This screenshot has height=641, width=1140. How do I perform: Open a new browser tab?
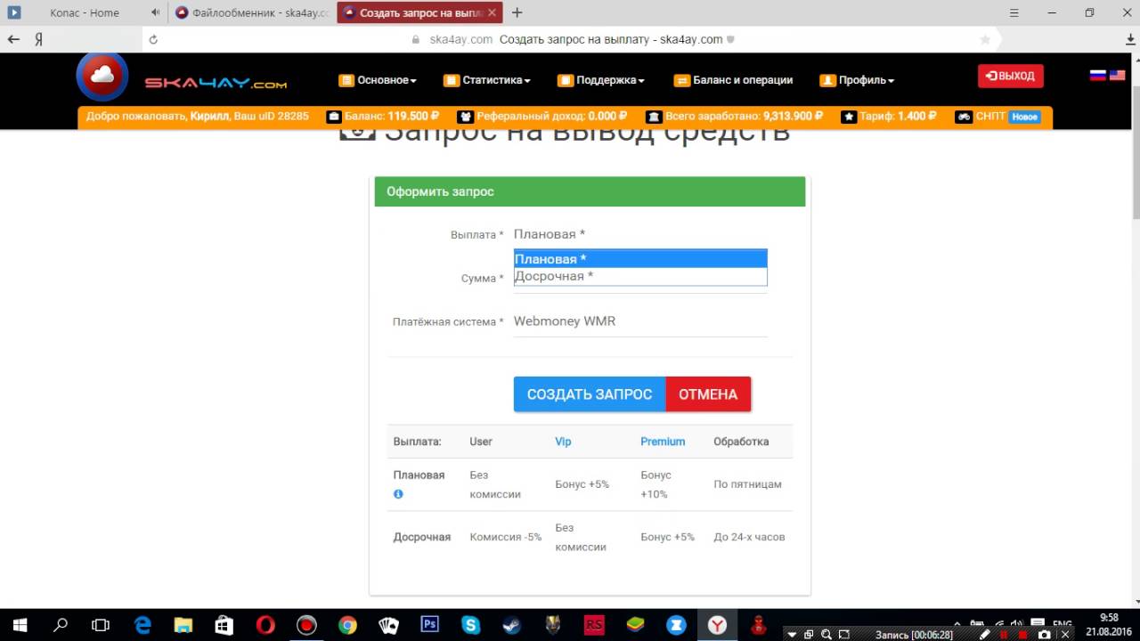(x=517, y=12)
